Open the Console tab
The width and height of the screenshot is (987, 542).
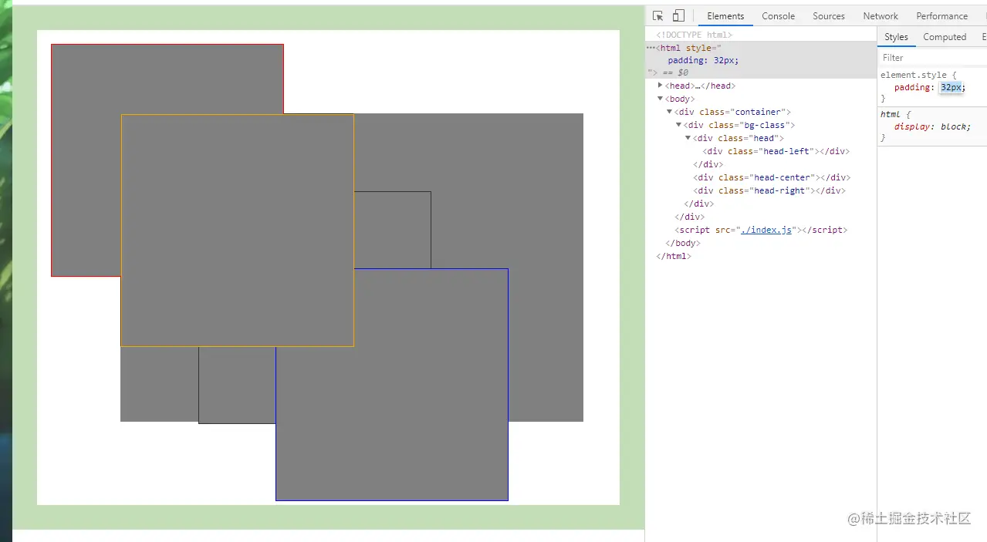778,16
